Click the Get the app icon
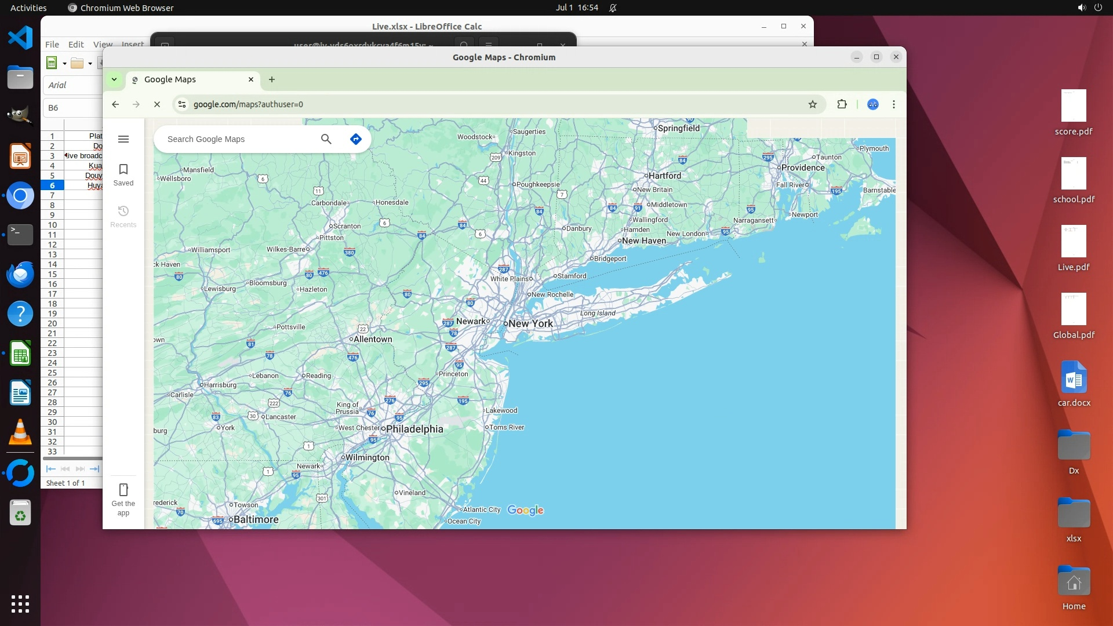Screen dimensions: 1113x626 (123, 490)
